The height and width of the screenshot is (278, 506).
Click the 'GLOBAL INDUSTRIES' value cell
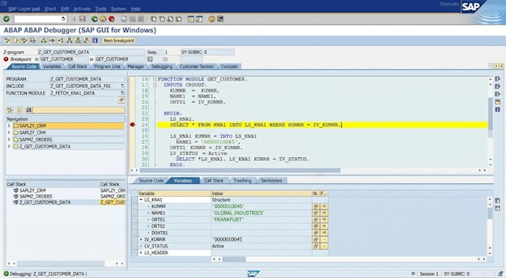(x=261, y=213)
